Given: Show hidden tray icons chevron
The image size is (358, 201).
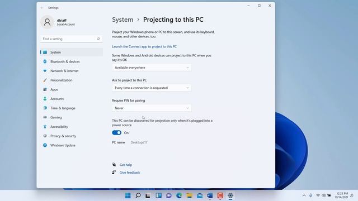Looking at the screenshot, I should coord(304,195).
